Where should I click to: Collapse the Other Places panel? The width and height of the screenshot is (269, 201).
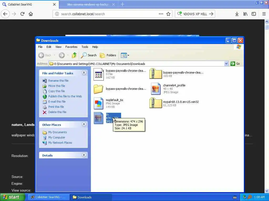point(84,124)
